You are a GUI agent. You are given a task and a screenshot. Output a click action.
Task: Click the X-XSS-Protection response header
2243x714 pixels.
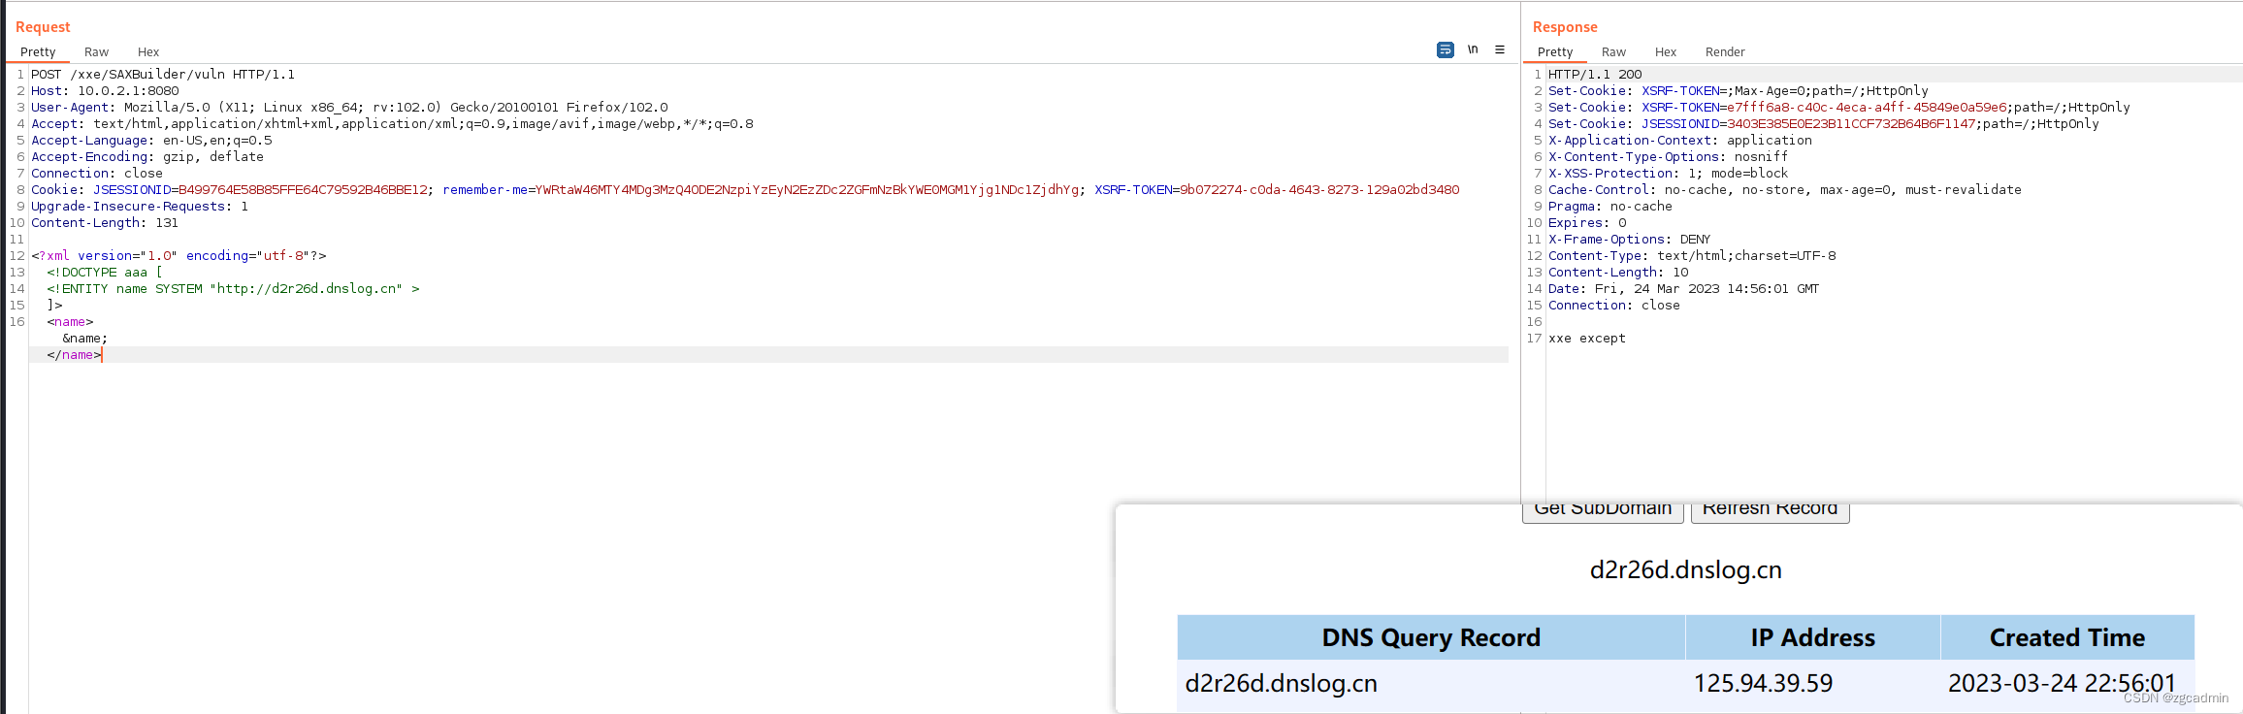[x=1669, y=174]
